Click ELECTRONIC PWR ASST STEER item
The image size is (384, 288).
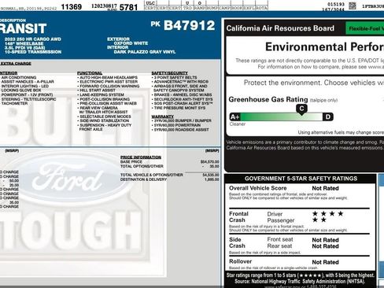click(109, 82)
